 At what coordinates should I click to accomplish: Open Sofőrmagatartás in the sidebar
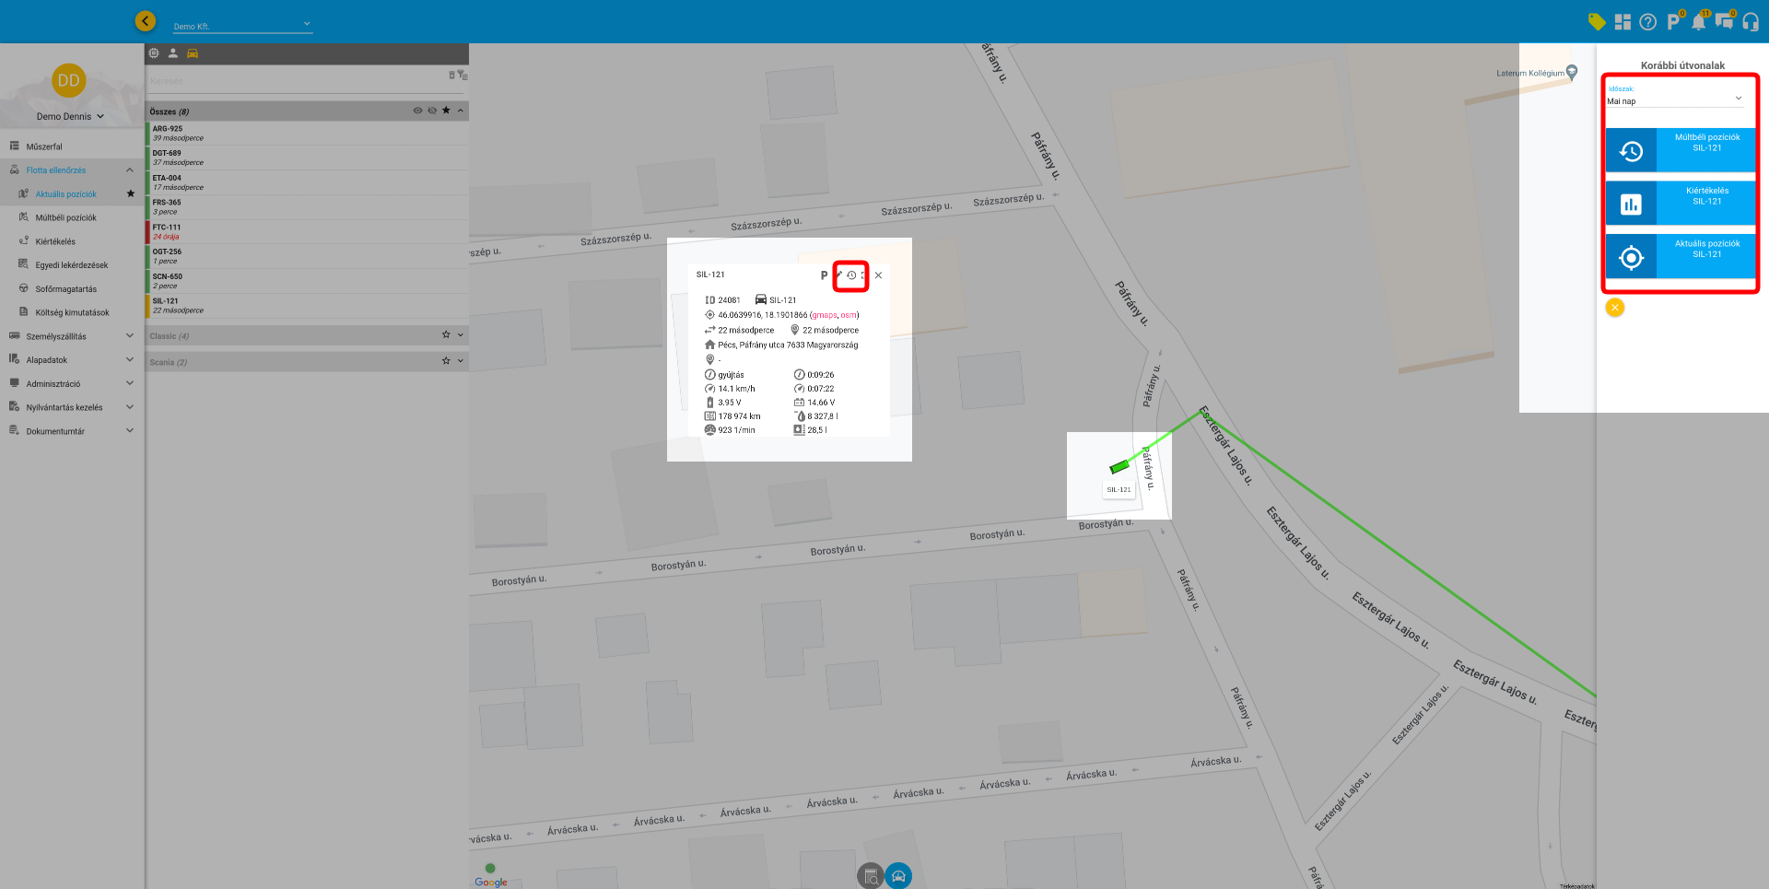click(65, 289)
